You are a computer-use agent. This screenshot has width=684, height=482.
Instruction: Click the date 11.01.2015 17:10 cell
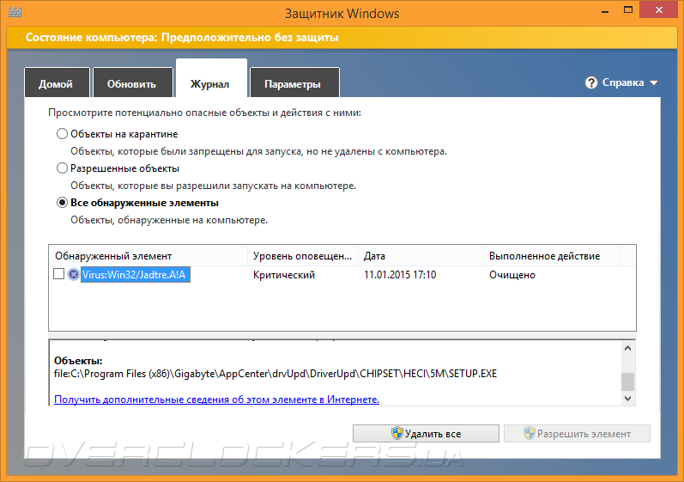[400, 275]
